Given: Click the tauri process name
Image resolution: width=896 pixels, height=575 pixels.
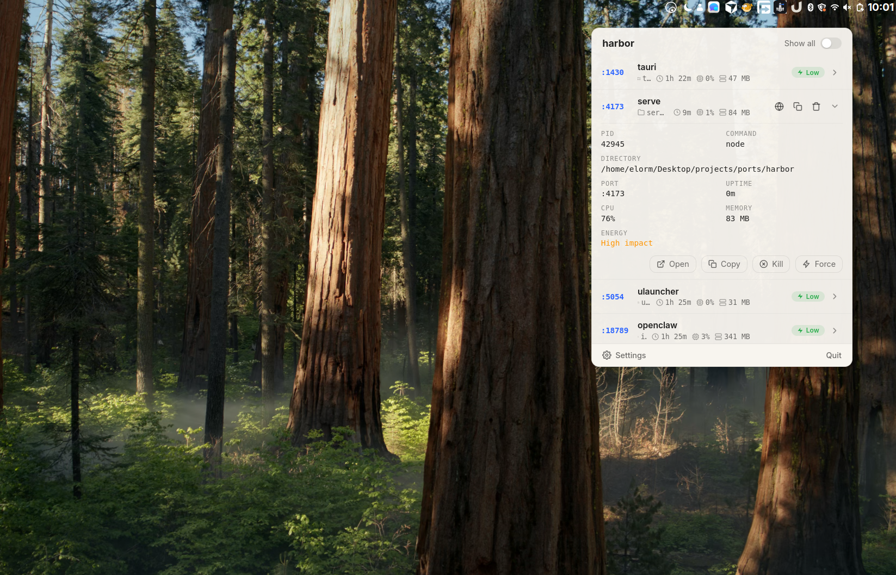Looking at the screenshot, I should point(647,67).
